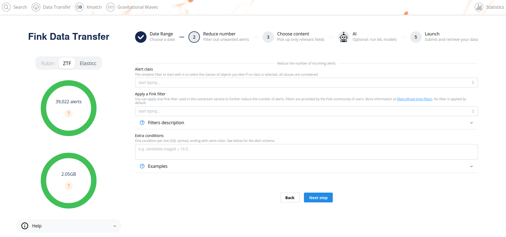
Task: Open the Alert class dropdown
Action: tap(306, 83)
